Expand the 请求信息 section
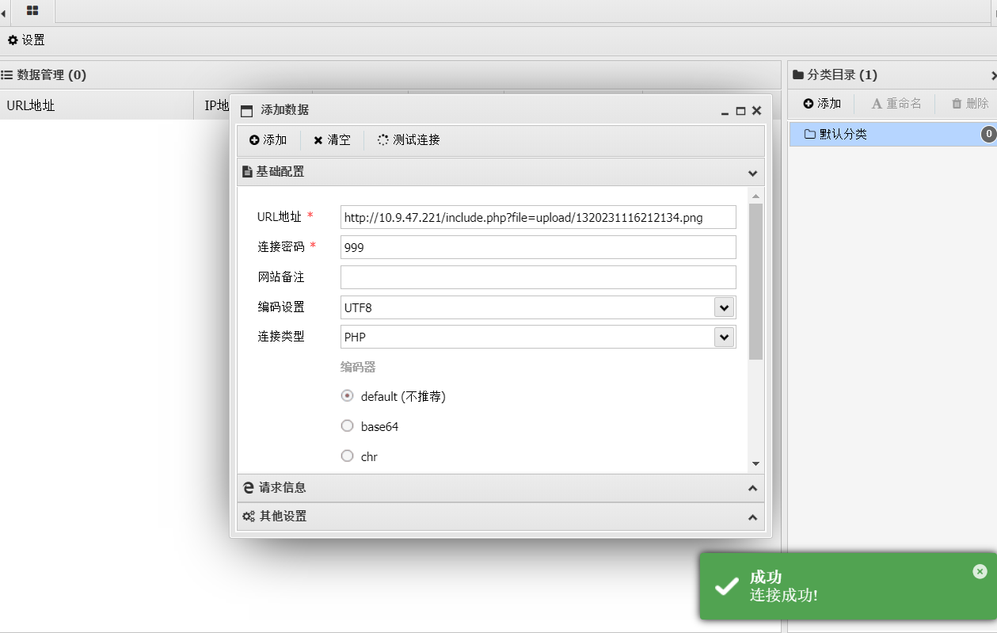Screen dimensions: 997x633 tap(752, 488)
